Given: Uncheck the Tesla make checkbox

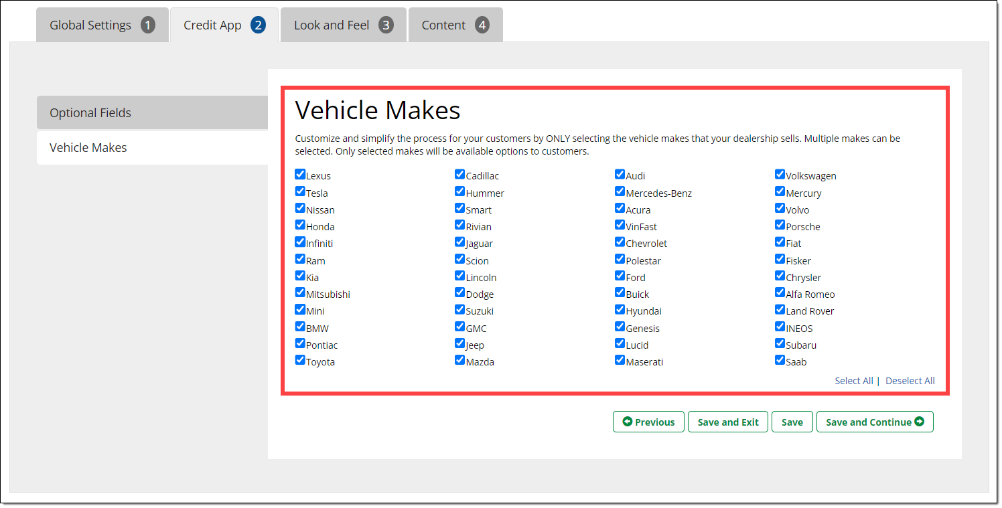Looking at the screenshot, I should click(300, 191).
